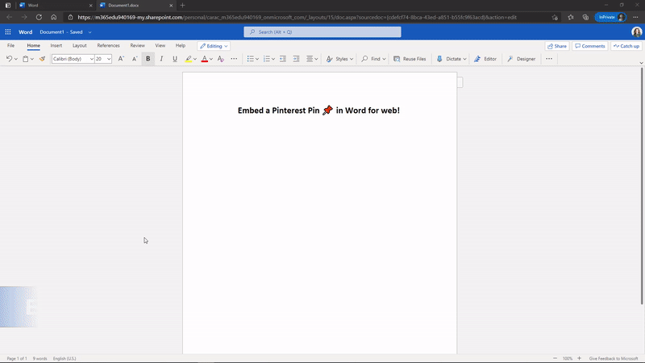Click the bullet list icon

pos(250,59)
